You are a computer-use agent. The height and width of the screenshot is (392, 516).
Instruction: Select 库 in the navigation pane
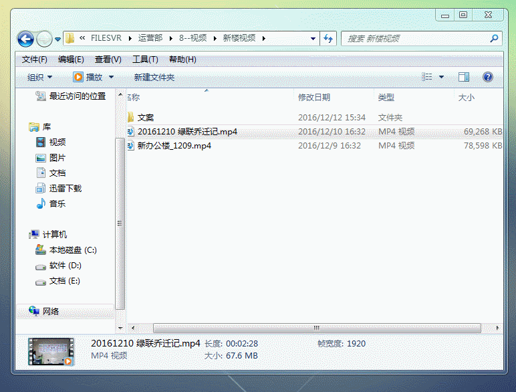40,127
